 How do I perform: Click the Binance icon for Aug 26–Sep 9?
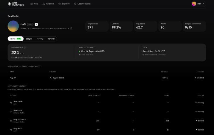coord(11,121)
